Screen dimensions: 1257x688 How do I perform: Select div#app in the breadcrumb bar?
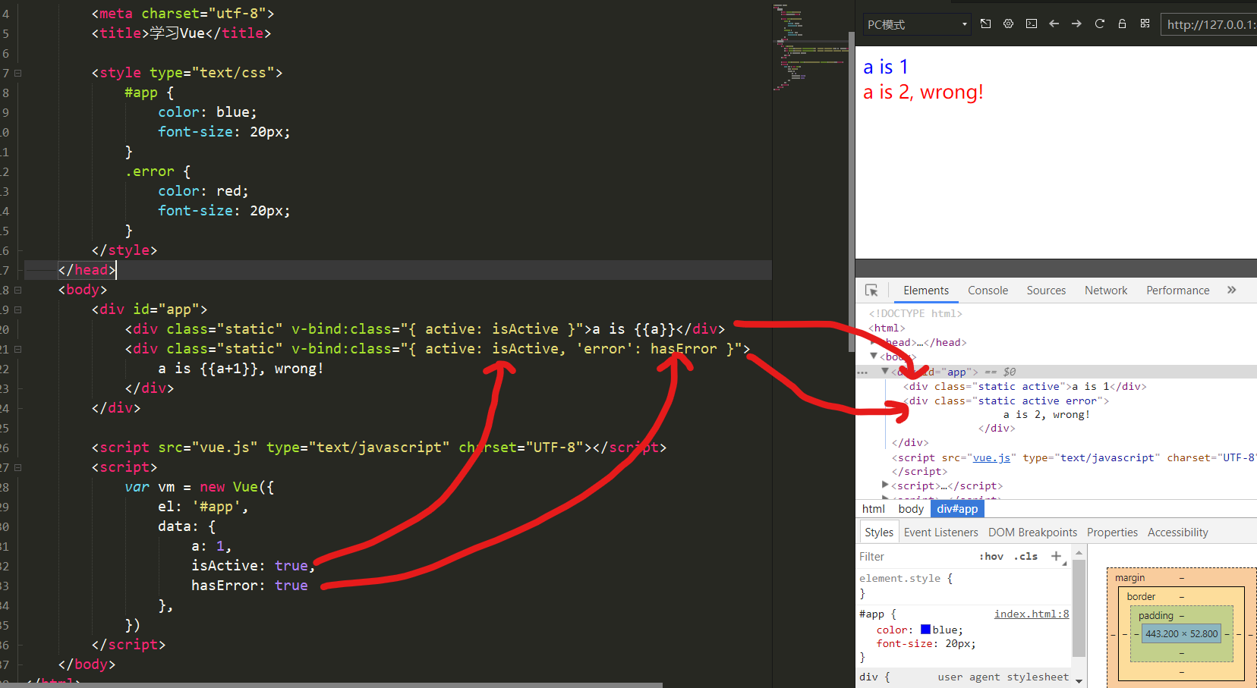[957, 509]
